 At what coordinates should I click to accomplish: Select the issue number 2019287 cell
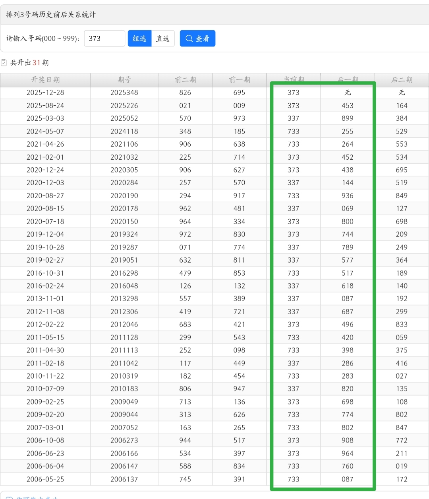(124, 247)
